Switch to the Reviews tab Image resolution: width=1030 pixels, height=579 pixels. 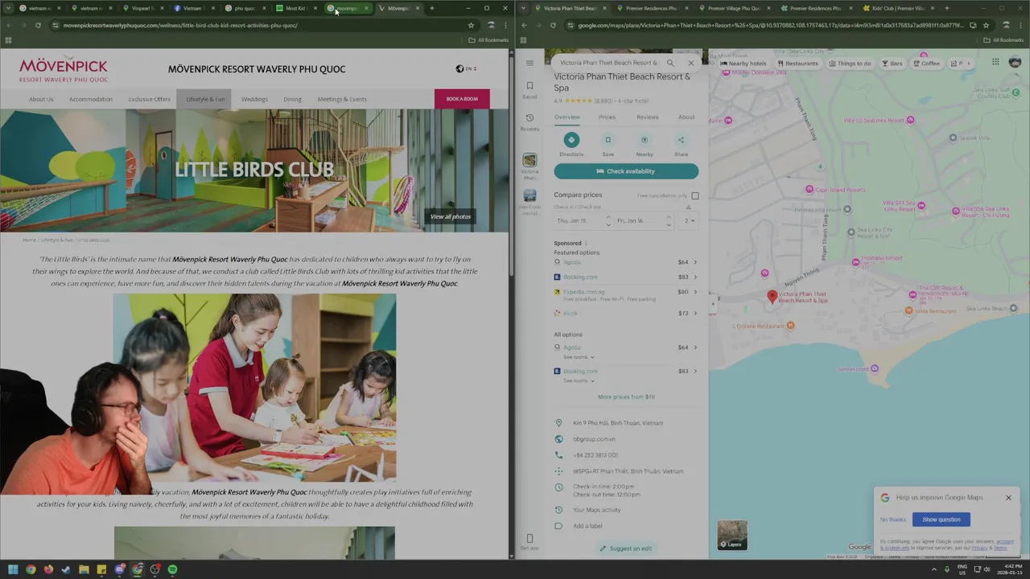click(647, 117)
